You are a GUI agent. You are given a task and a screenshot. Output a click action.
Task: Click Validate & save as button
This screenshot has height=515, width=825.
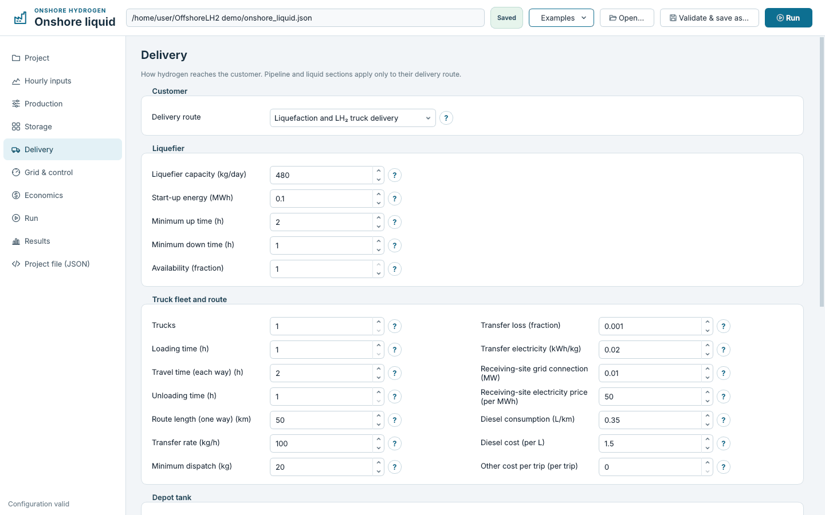[709, 18]
